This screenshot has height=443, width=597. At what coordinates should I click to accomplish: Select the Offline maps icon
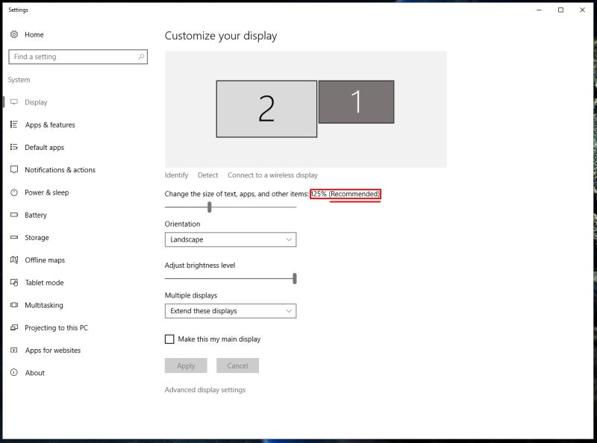pos(15,260)
